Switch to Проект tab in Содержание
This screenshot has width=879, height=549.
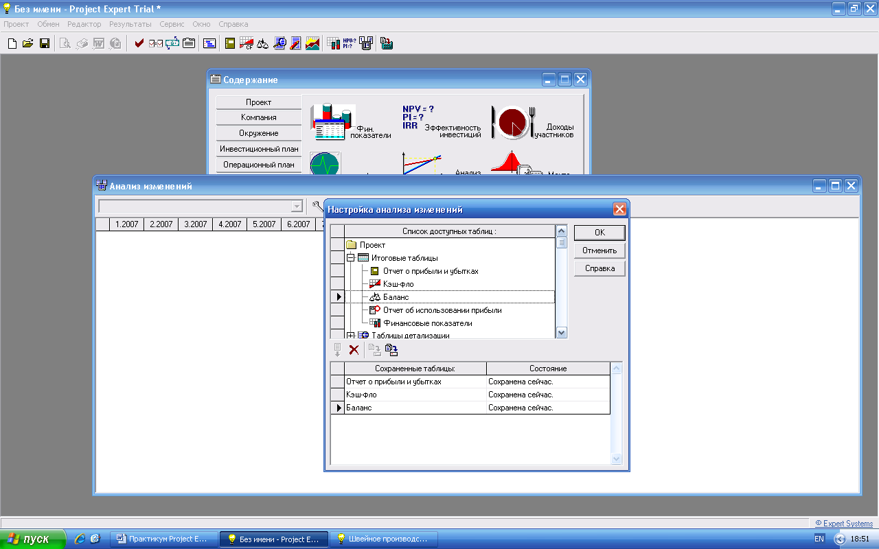coord(259,102)
